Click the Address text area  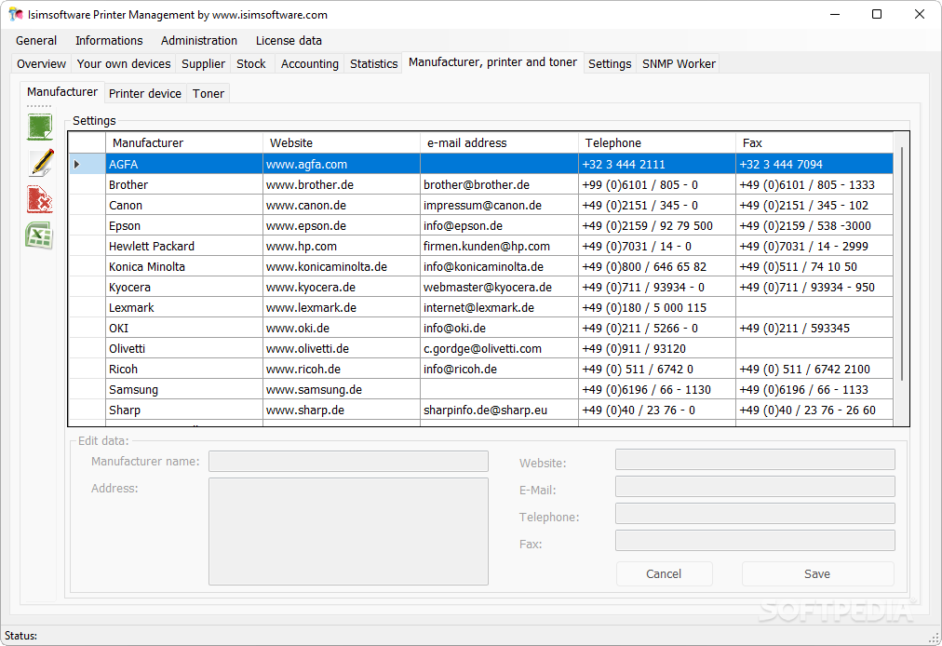[x=348, y=532]
